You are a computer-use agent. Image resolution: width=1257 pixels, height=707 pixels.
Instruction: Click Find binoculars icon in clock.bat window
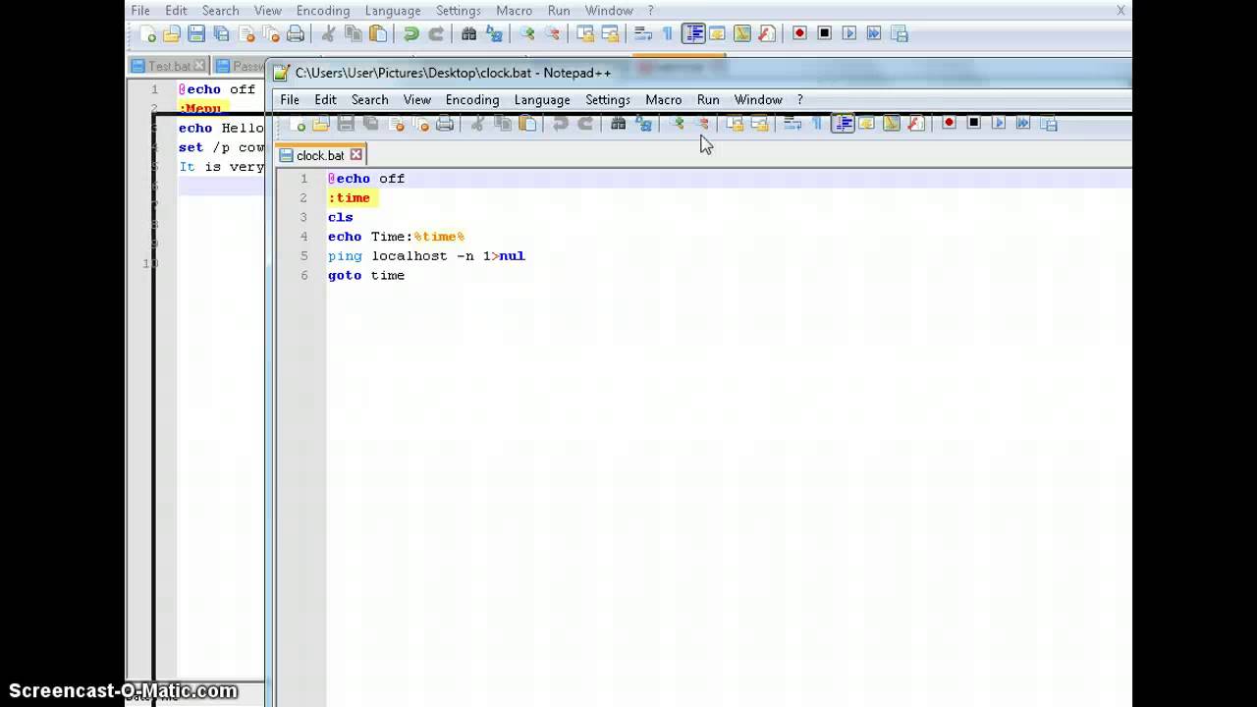pos(618,124)
